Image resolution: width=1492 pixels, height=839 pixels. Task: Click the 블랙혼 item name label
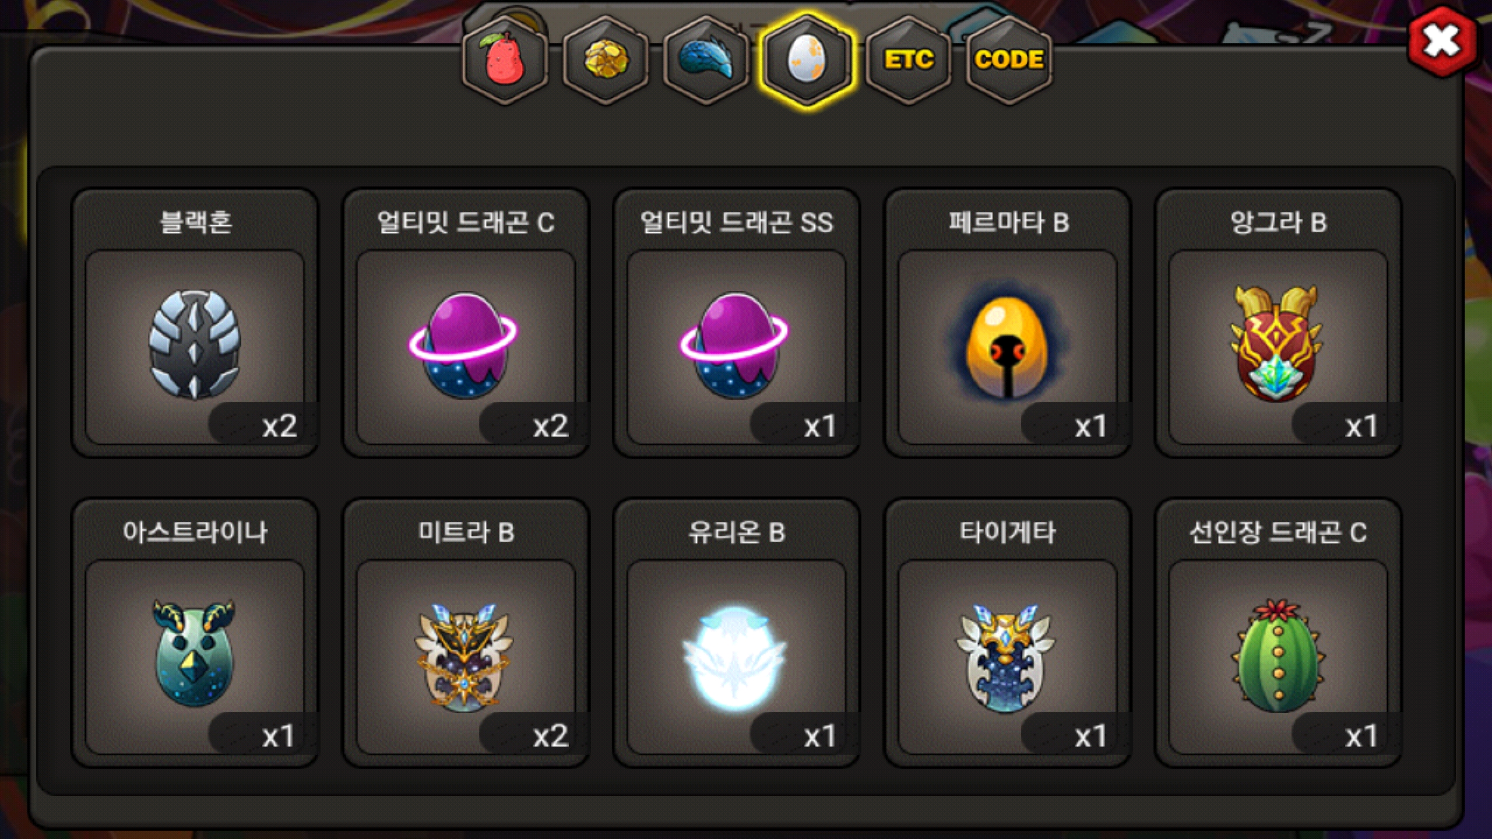195,222
